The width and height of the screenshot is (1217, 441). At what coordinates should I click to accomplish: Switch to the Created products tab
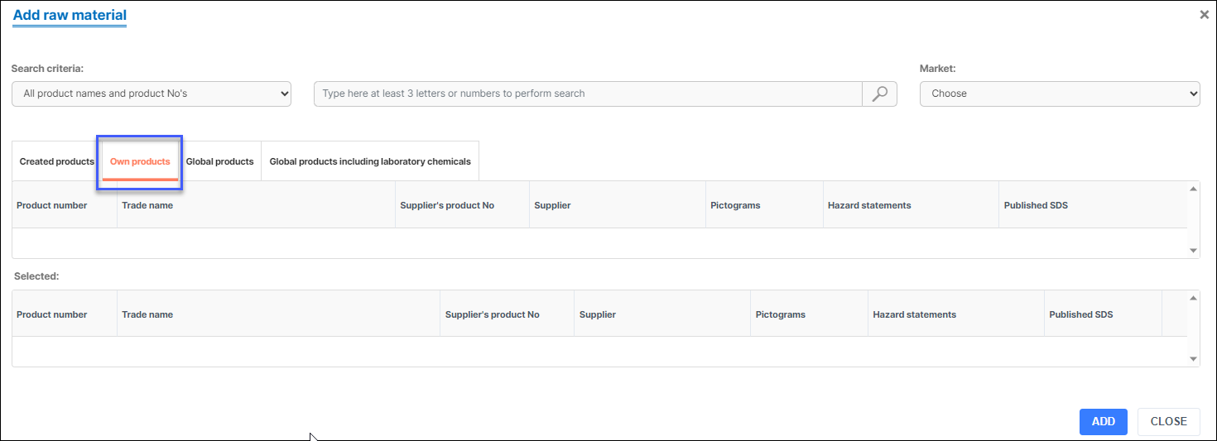56,161
